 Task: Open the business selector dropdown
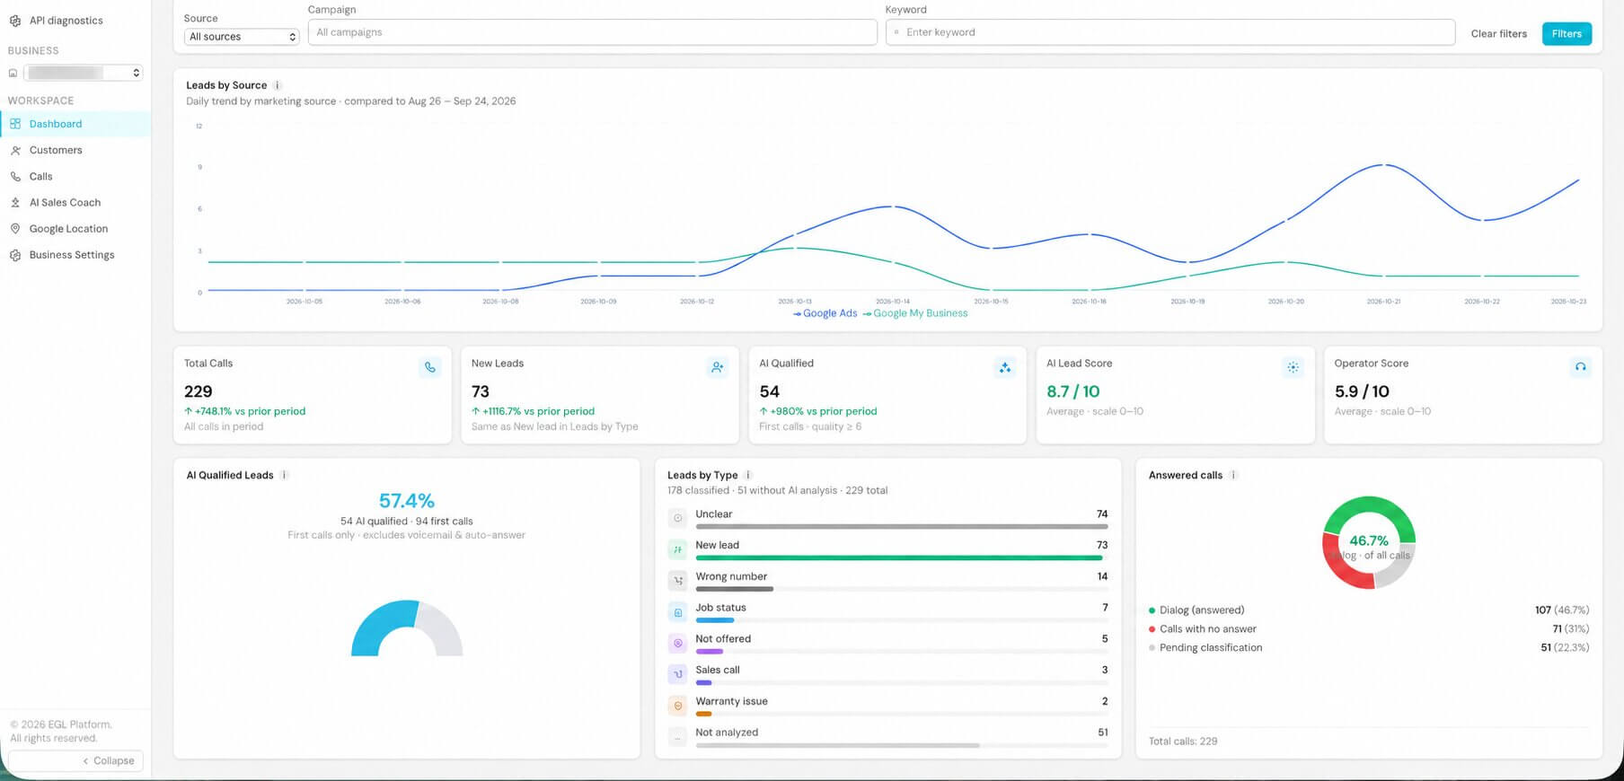tap(84, 73)
